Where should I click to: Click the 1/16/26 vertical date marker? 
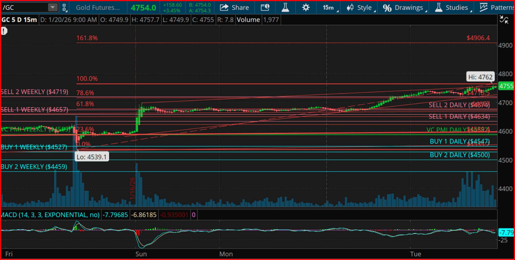(132, 189)
